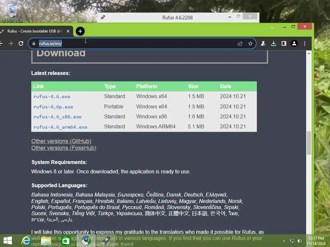Click the share page icon in address bar
The height and width of the screenshot is (247, 330).
coord(240,43)
